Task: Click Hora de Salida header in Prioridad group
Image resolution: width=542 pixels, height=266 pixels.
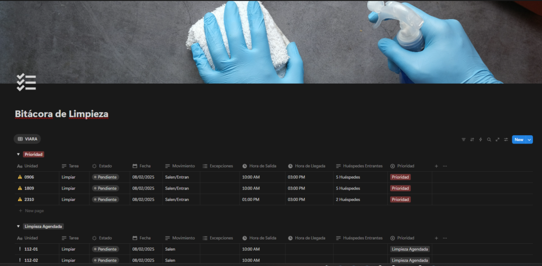Action: coord(263,166)
